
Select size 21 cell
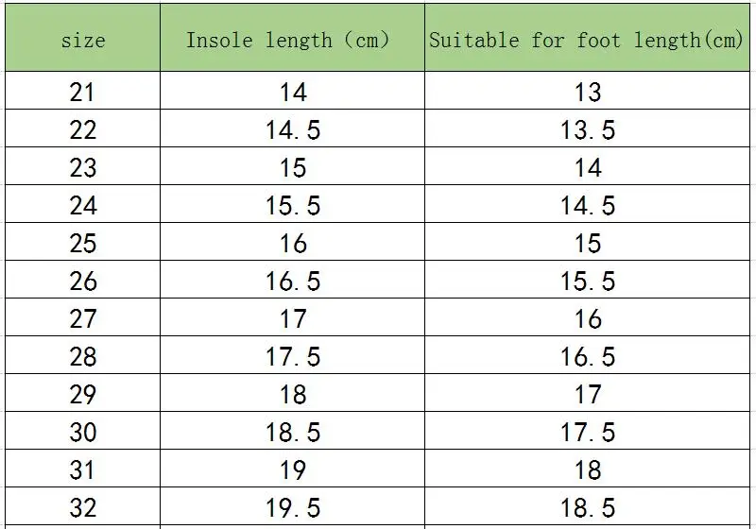pos(83,92)
